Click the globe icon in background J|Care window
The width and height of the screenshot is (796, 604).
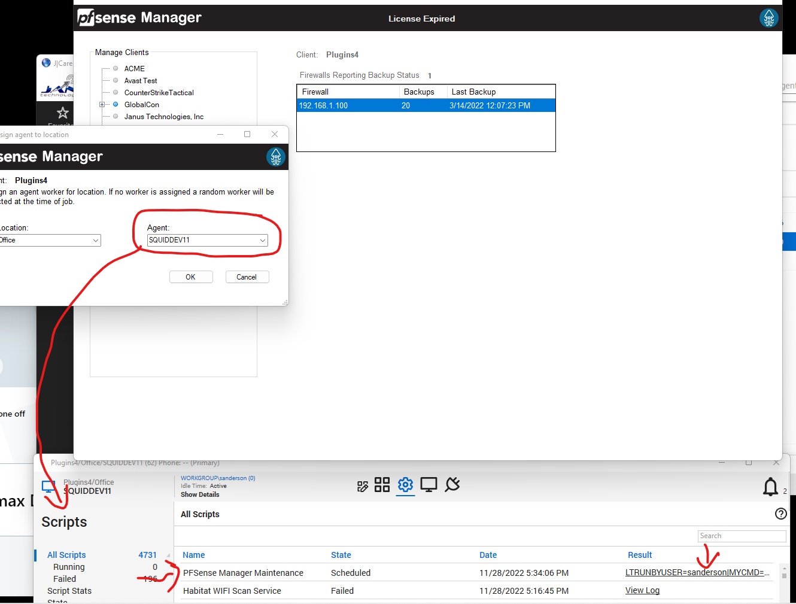pyautogui.click(x=46, y=62)
